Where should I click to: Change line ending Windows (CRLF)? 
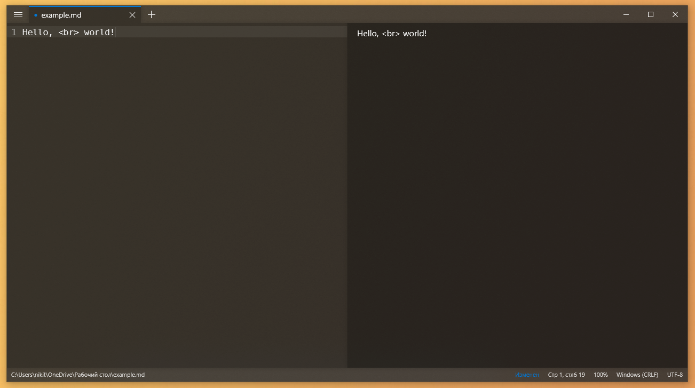click(637, 375)
